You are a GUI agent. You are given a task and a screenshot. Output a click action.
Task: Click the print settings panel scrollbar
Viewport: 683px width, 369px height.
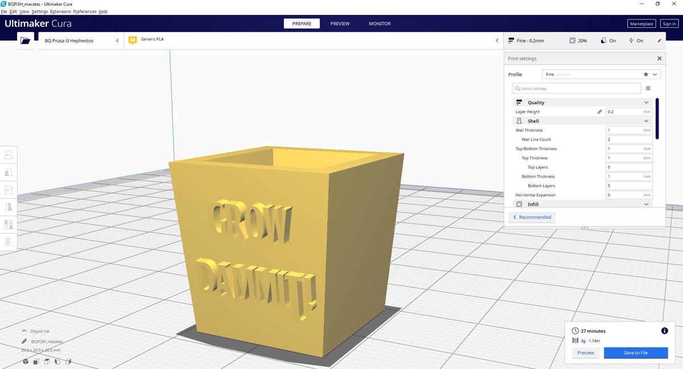(x=657, y=118)
